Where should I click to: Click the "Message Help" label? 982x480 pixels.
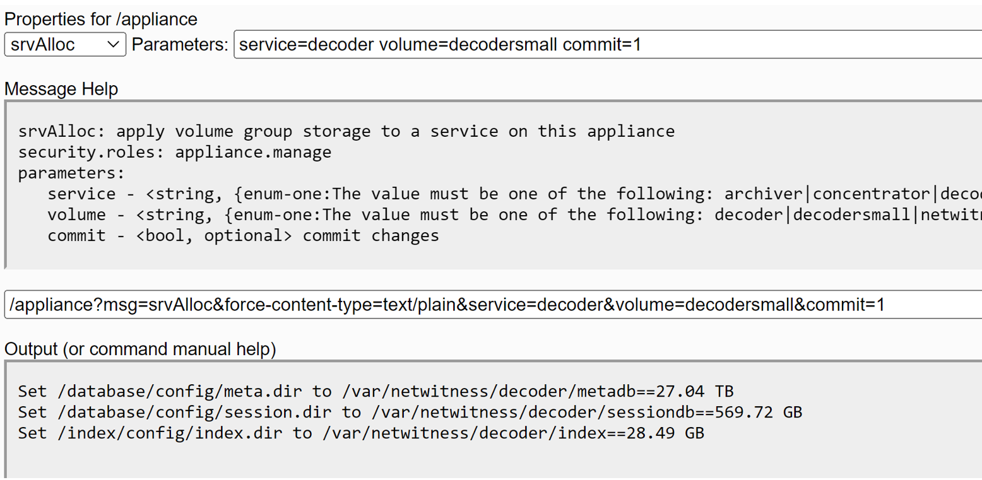pyautogui.click(x=61, y=89)
